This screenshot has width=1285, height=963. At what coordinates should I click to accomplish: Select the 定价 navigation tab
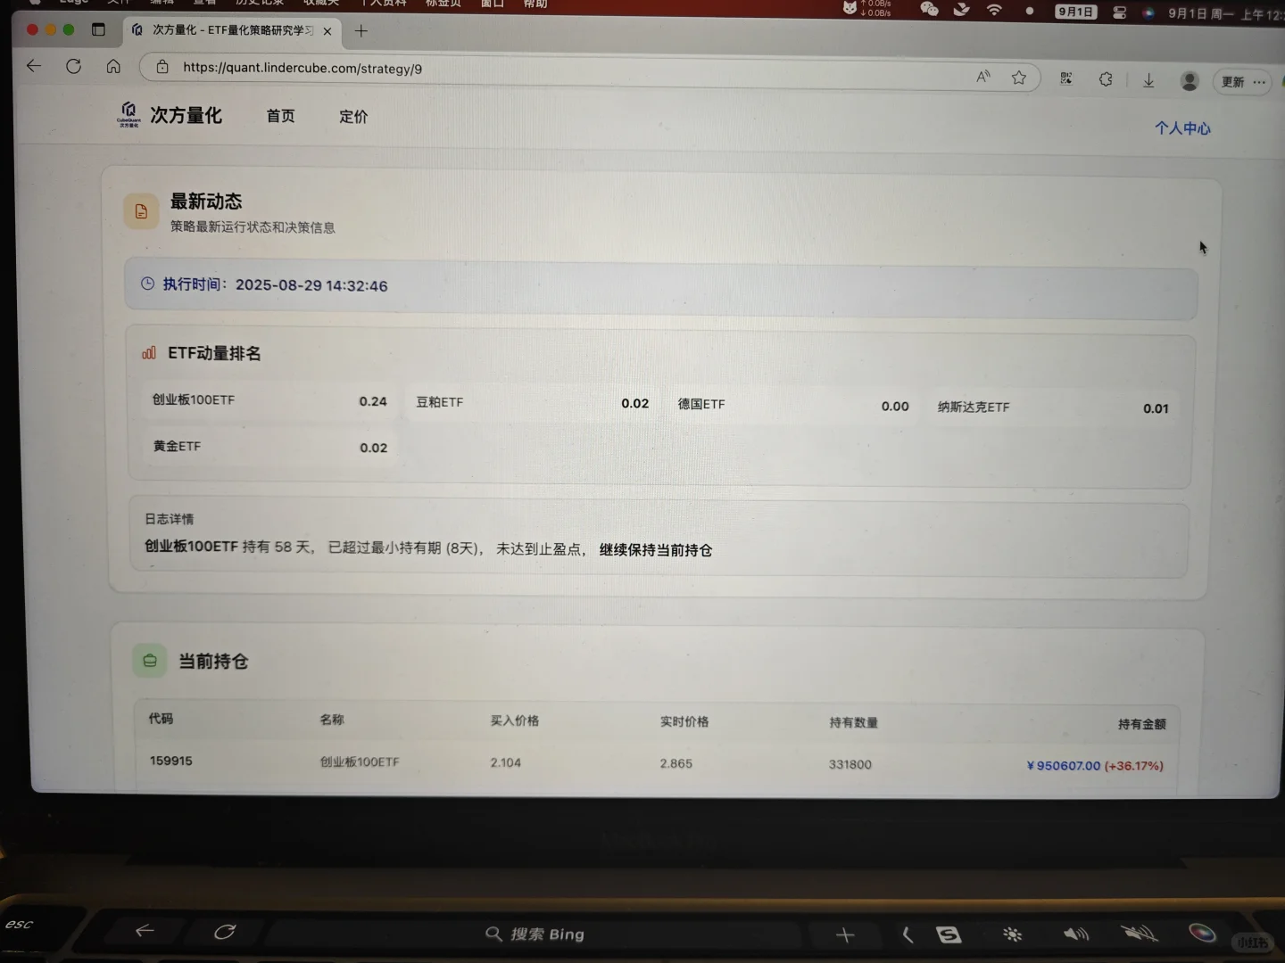point(353,116)
